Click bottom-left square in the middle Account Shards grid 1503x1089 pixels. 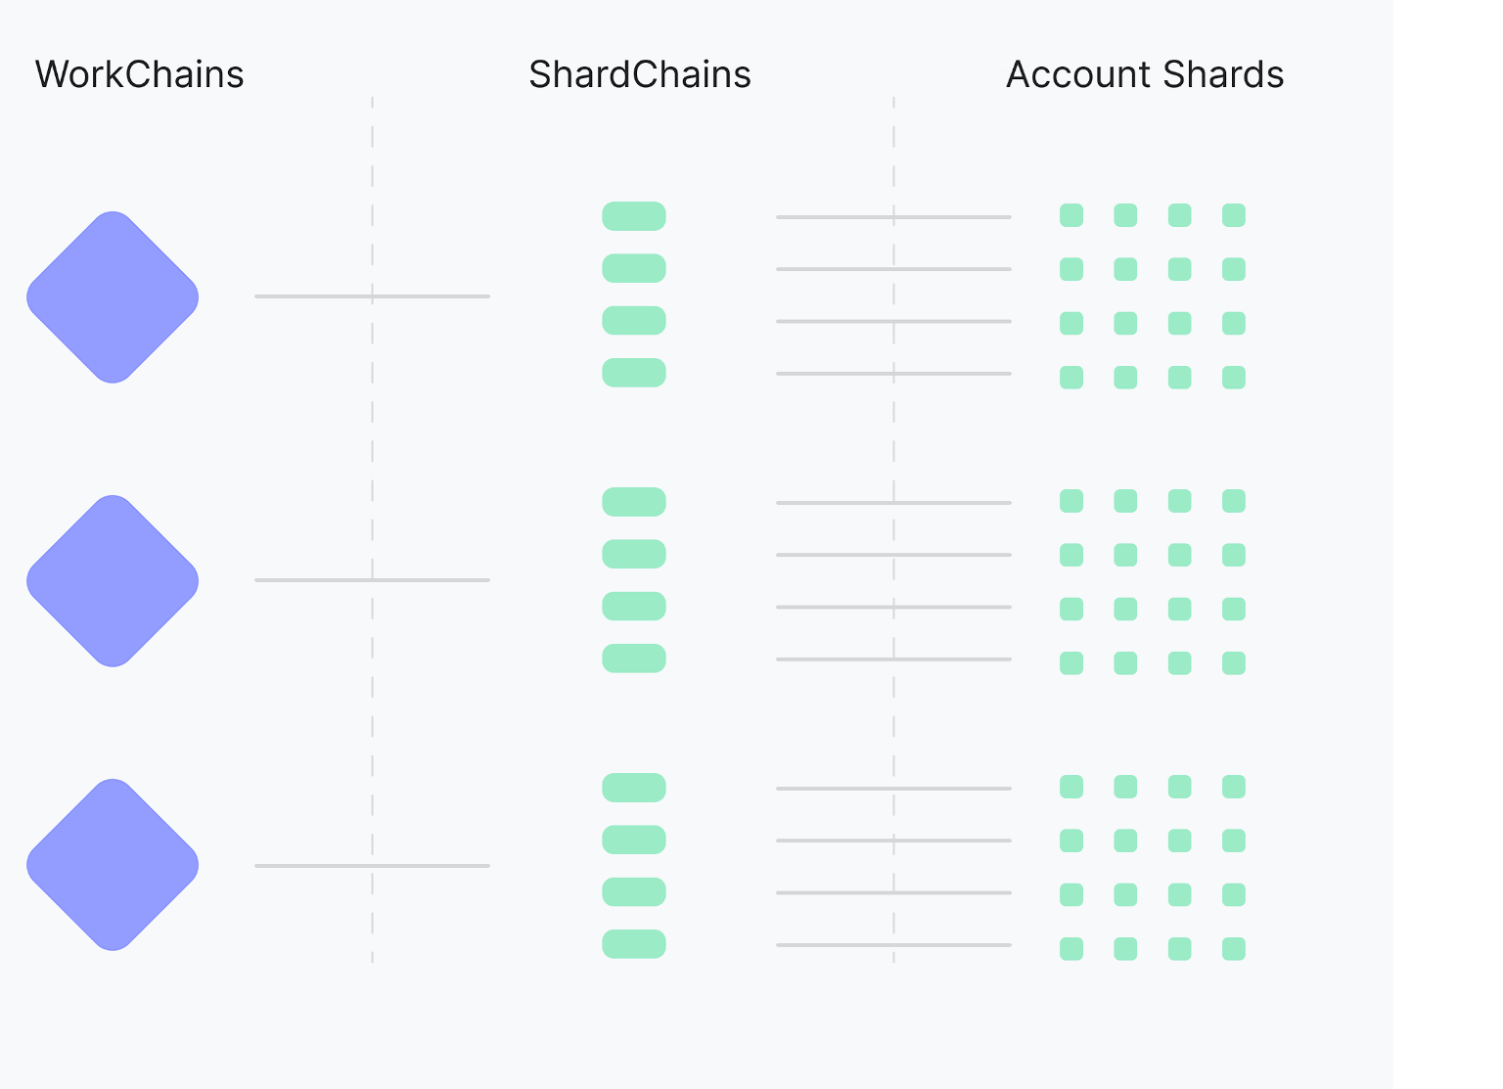(x=1071, y=663)
